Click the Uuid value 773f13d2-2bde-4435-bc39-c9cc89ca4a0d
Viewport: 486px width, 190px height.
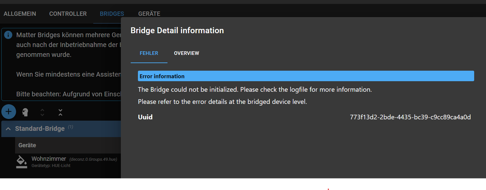click(x=410, y=117)
